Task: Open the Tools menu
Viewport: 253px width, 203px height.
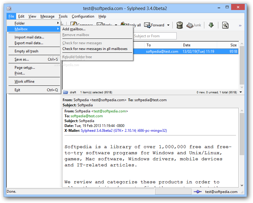Action: (63, 16)
